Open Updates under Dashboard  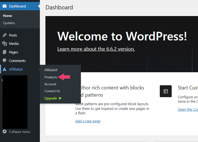[9, 23]
